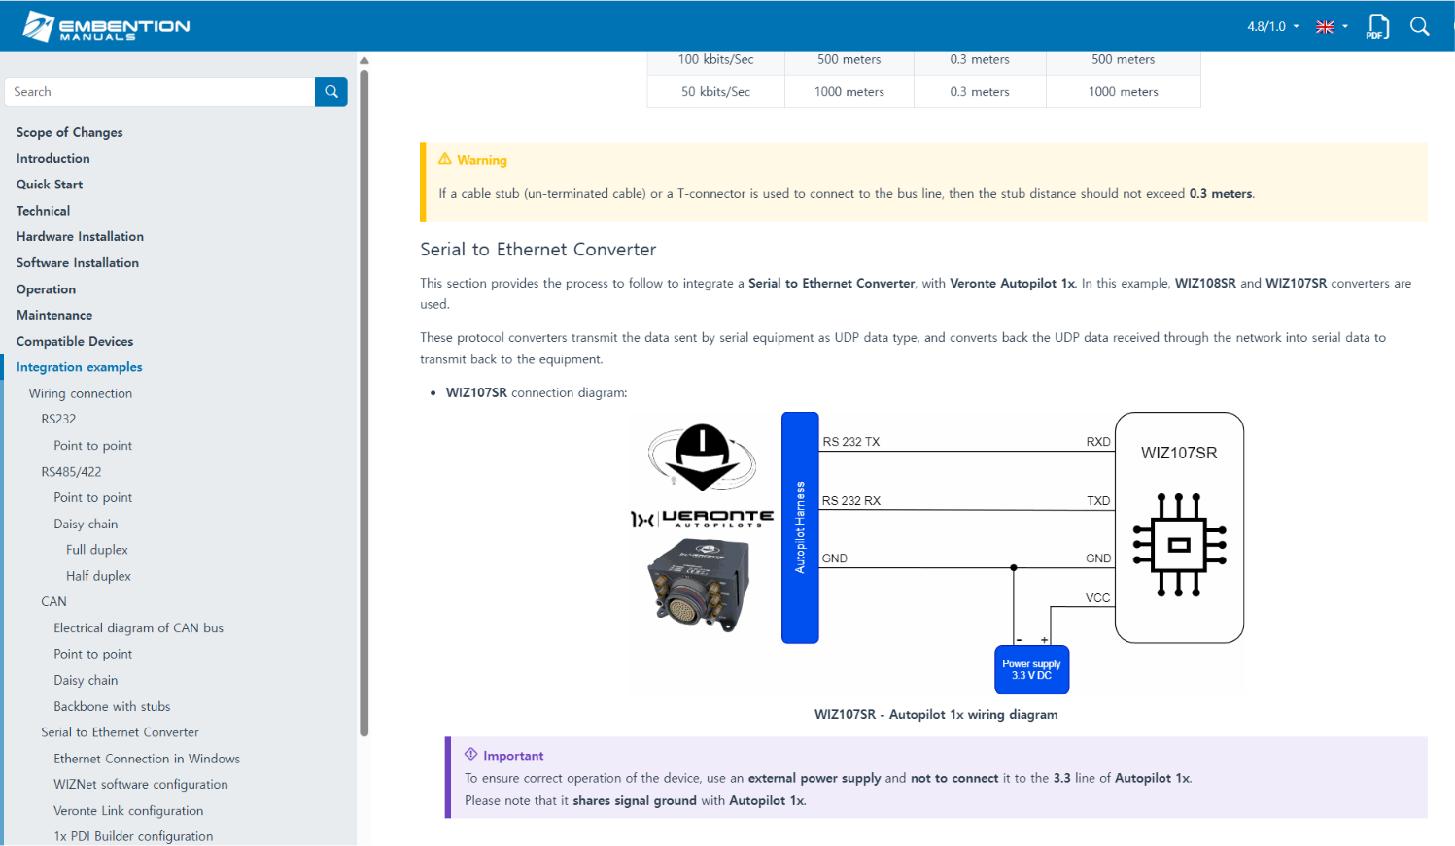
Task: Go to Half duplex entry
Action: (x=98, y=576)
